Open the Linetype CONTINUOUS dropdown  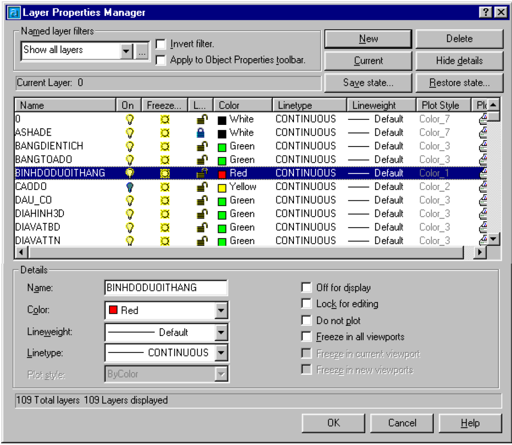[221, 353]
